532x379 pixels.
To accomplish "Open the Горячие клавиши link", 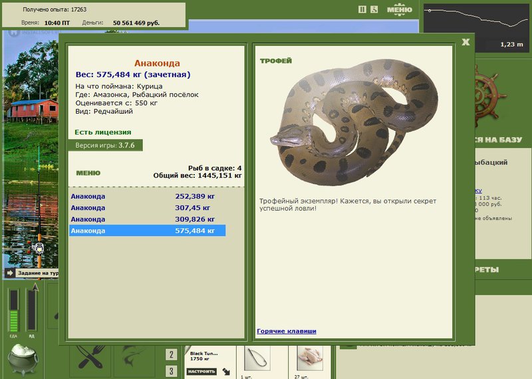I will [287, 331].
